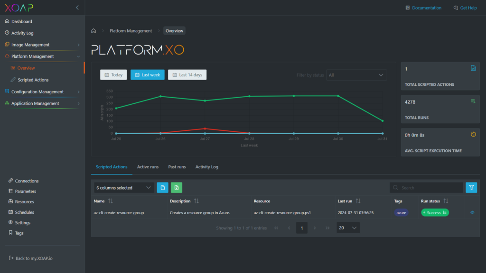Show today's chart data

click(113, 75)
